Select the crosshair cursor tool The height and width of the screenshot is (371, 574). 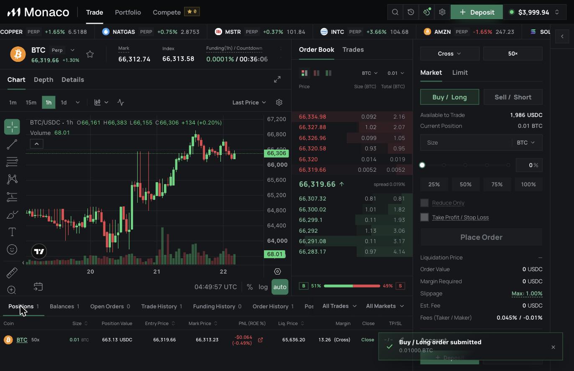(12, 127)
